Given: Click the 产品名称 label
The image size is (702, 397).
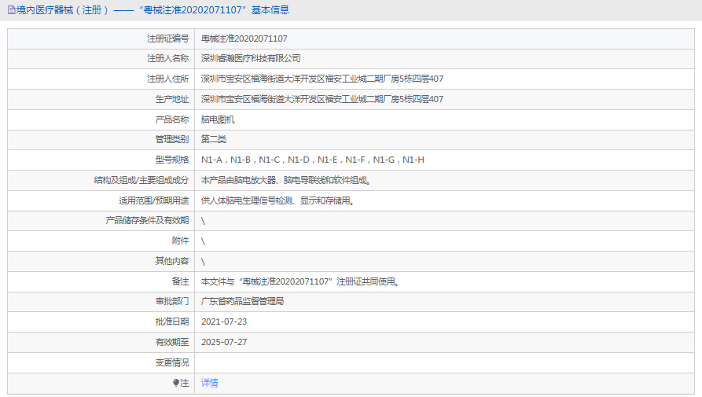Looking at the screenshot, I should point(172,119).
